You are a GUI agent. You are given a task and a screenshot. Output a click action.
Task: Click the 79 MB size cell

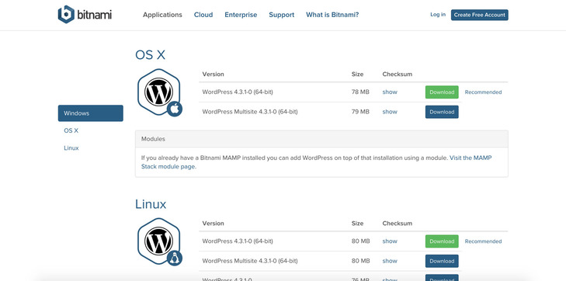[x=360, y=112]
